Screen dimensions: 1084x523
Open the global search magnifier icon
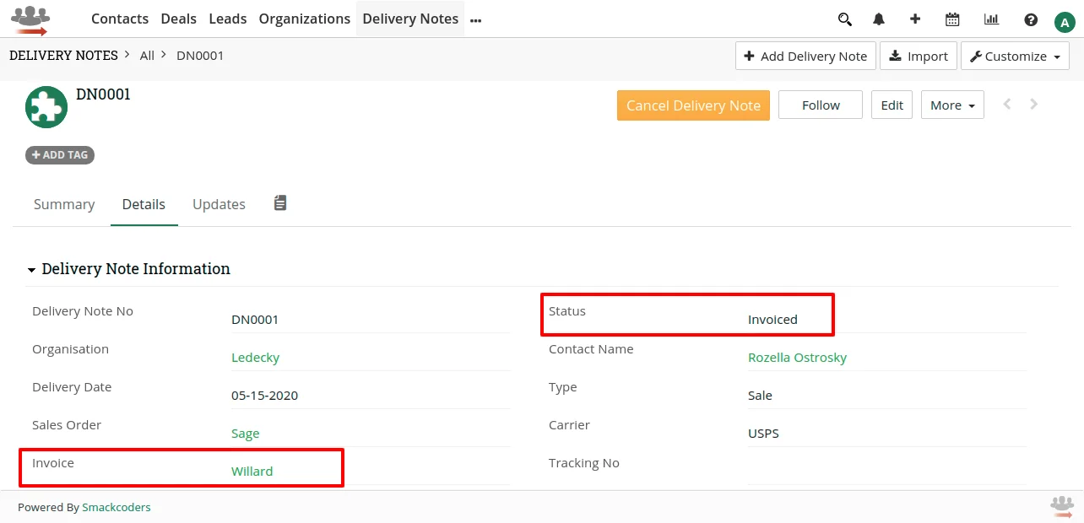tap(843, 19)
